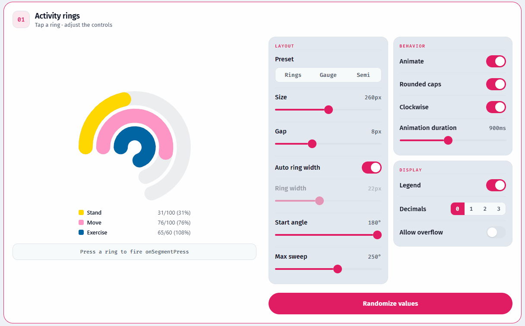
Task: Turn off the Clockwise switch
Action: (x=496, y=107)
